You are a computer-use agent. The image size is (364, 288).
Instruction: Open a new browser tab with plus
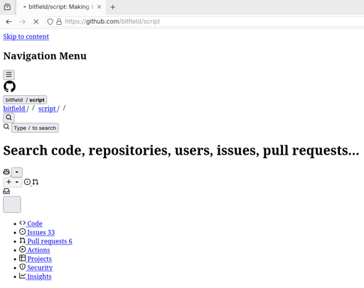coord(113,7)
